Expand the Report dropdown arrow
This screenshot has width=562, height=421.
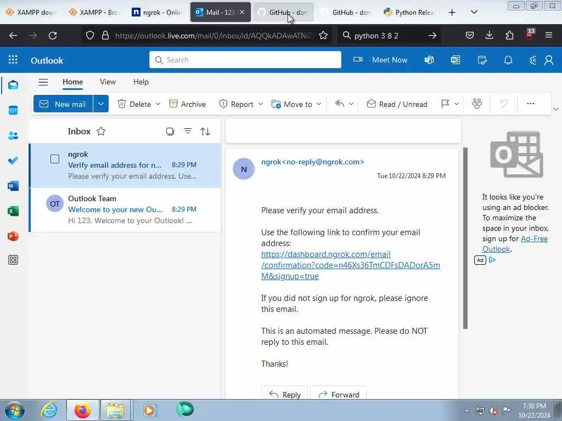(x=261, y=104)
